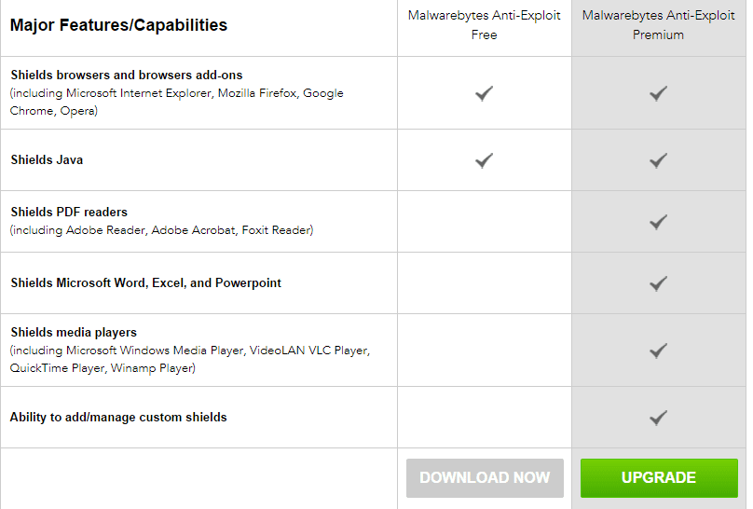753x509 pixels.
Task: Click Premium checkmark for Shields media players
Action: coord(659,351)
